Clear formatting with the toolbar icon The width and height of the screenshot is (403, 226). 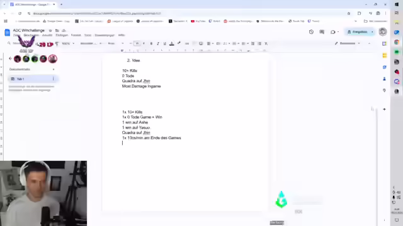pos(266,43)
